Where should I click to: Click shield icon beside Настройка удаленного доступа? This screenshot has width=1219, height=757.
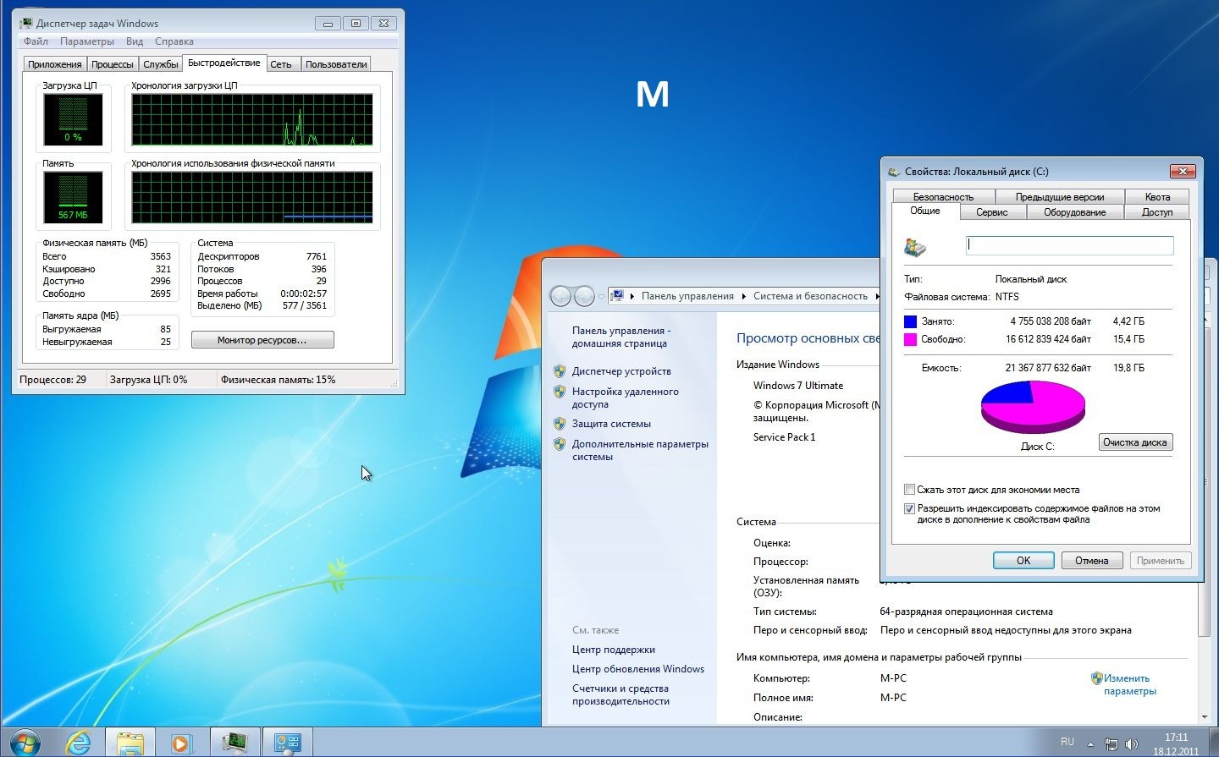pyautogui.click(x=559, y=392)
